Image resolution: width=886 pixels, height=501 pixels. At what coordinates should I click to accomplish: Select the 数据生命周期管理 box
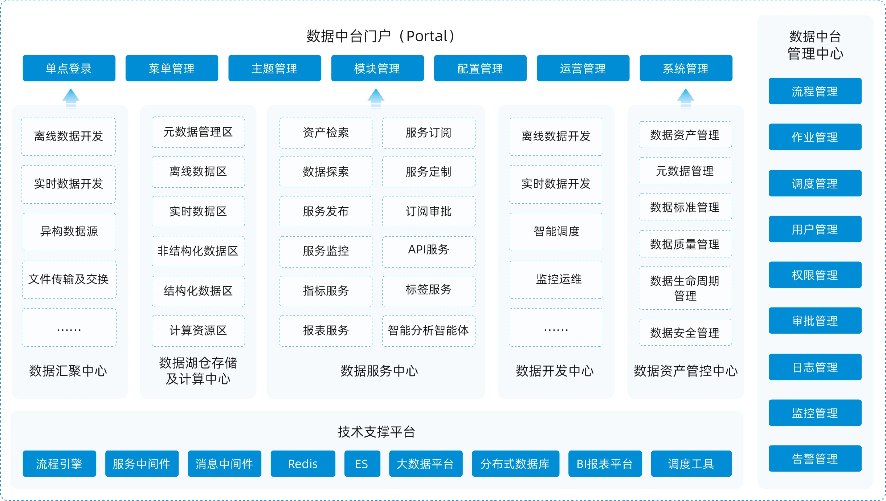685,288
